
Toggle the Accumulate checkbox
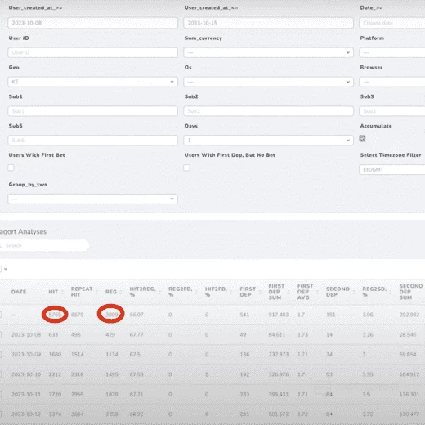[x=362, y=138]
